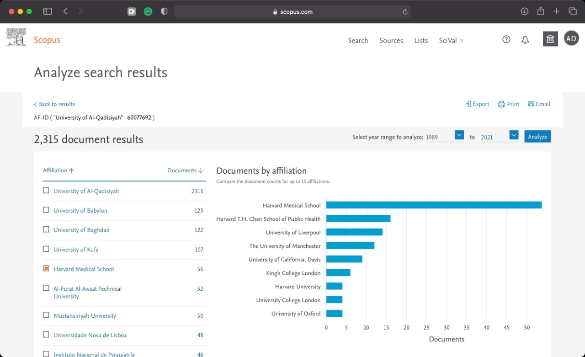The image size is (585, 357).
Task: Show Safari tab overview icon
Action: tap(573, 11)
